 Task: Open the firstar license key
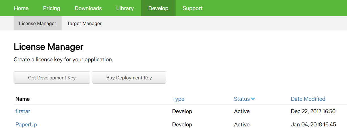coord(23,111)
